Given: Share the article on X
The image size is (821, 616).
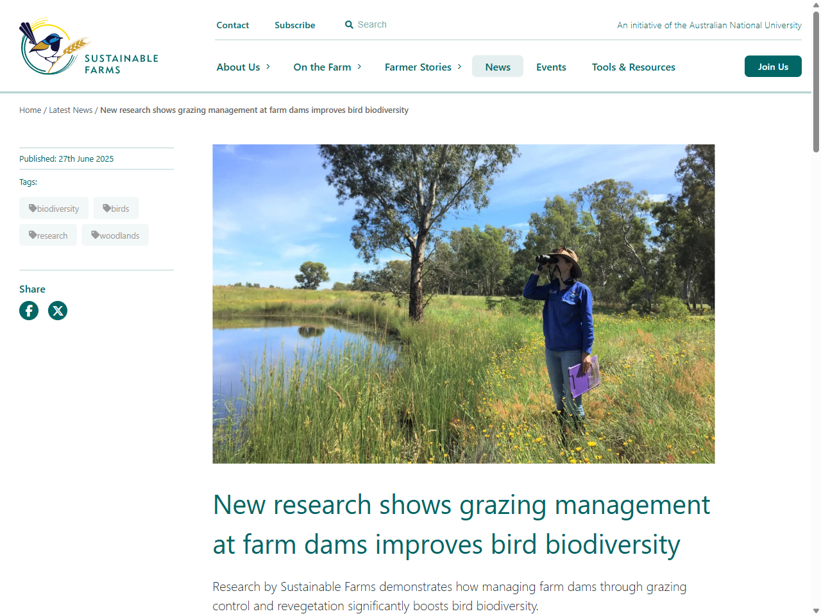Looking at the screenshot, I should coord(58,311).
